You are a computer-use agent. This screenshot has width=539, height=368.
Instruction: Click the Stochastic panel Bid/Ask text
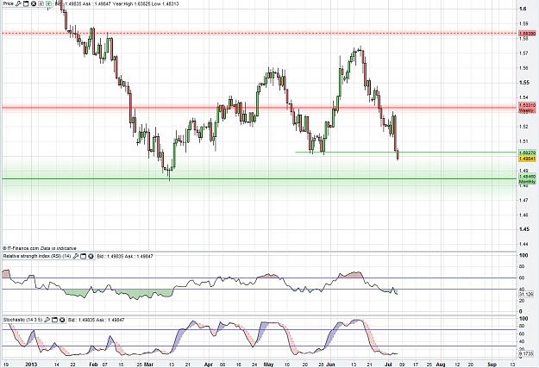coord(97,320)
